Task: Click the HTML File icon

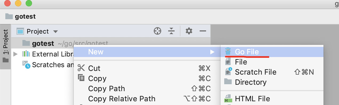Action: [228, 99]
